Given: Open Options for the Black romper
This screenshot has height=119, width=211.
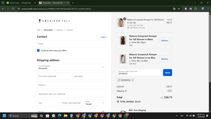Looking at the screenshot, I should [165, 40].
